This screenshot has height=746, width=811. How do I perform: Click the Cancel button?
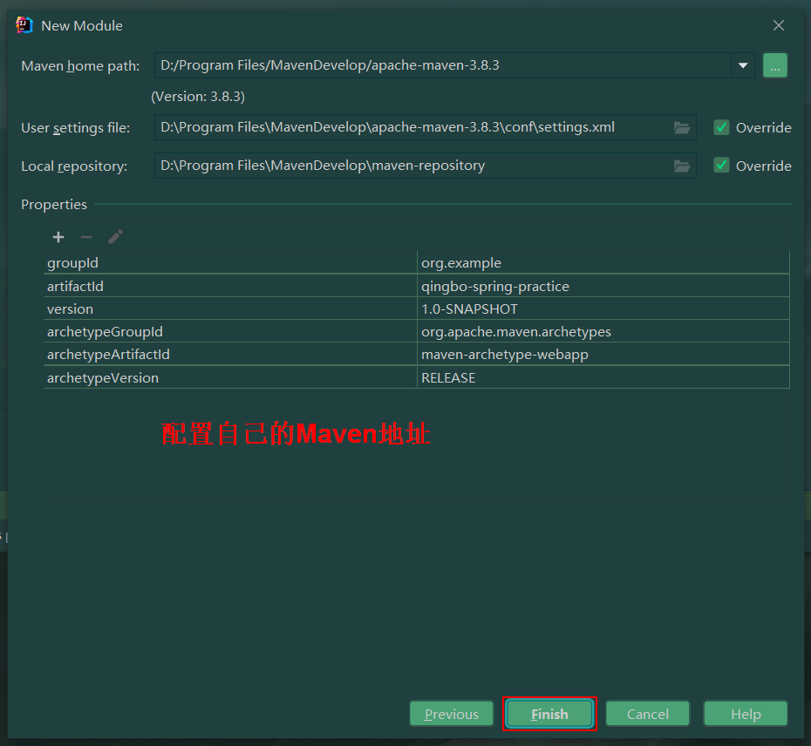click(647, 713)
